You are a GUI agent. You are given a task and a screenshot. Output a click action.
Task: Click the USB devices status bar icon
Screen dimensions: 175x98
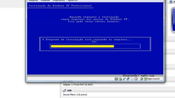tap(124, 79)
